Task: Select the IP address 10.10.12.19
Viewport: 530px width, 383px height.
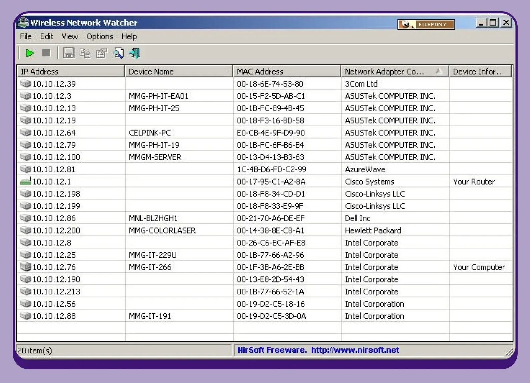Action: pos(54,120)
